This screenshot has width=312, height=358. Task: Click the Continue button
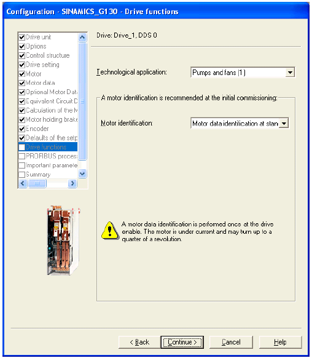pyautogui.click(x=182, y=342)
